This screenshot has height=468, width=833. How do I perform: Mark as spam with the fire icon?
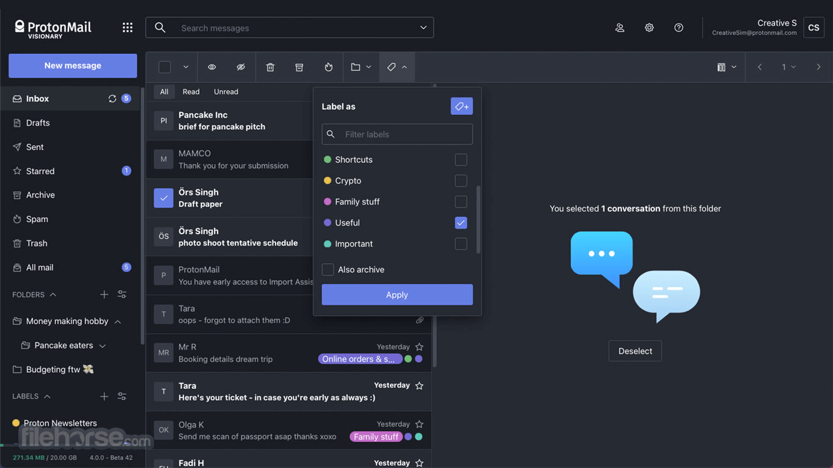329,67
